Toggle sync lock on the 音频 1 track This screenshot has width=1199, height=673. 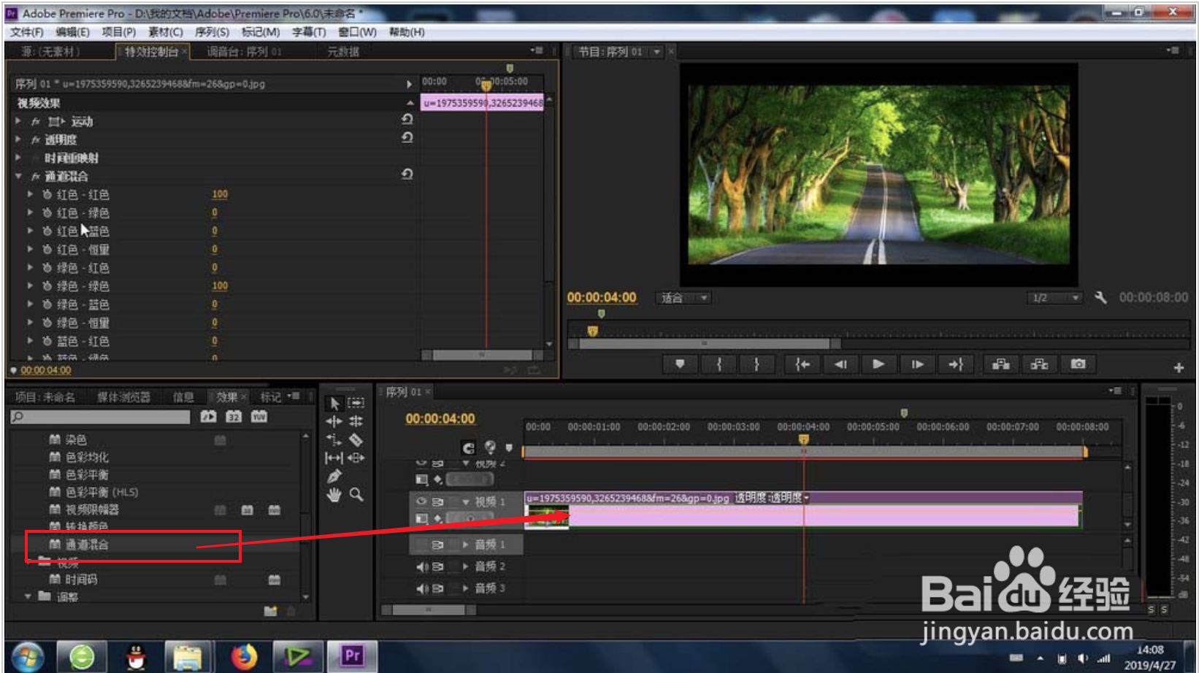[437, 545]
